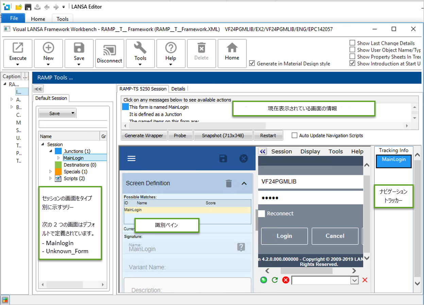Collapse the Screen Definition section chevron

tap(244, 183)
